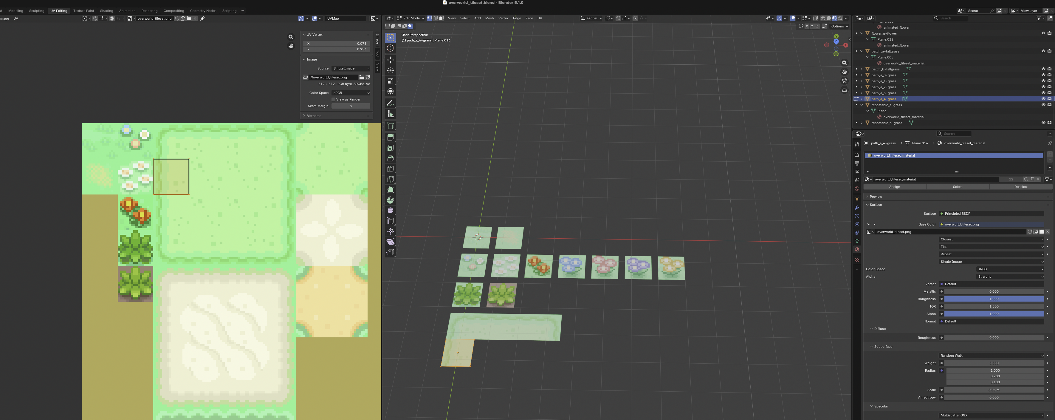The height and width of the screenshot is (420, 1055).
Task: Open the Modifiers wrench properties tab
Action: tap(857, 208)
